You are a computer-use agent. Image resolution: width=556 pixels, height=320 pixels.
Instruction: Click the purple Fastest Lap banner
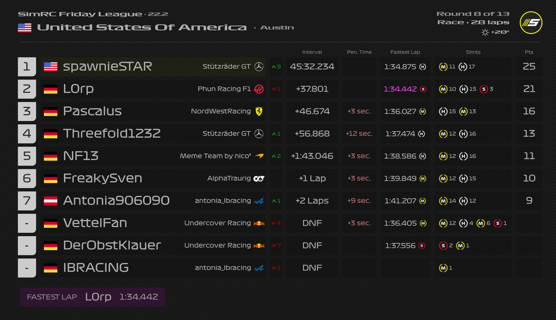(92, 297)
